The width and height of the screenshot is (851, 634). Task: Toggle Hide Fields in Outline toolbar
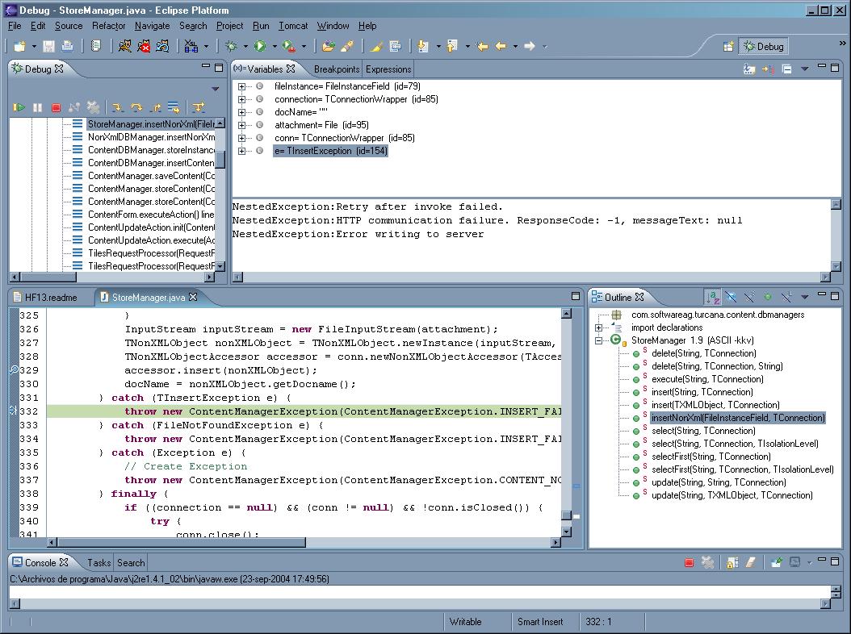coord(731,297)
